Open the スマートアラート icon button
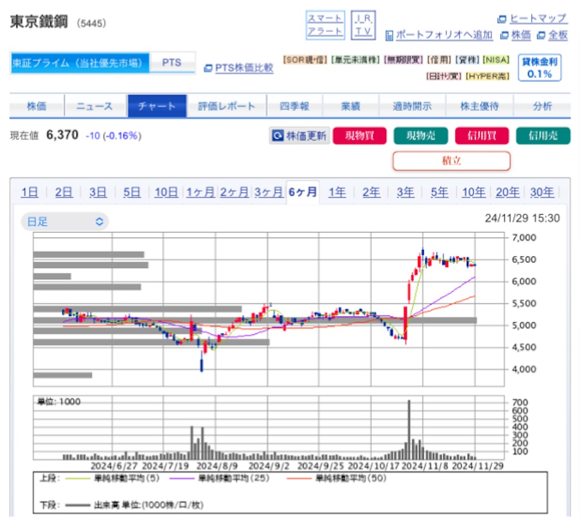This screenshot has height=517, width=580. pyautogui.click(x=325, y=25)
